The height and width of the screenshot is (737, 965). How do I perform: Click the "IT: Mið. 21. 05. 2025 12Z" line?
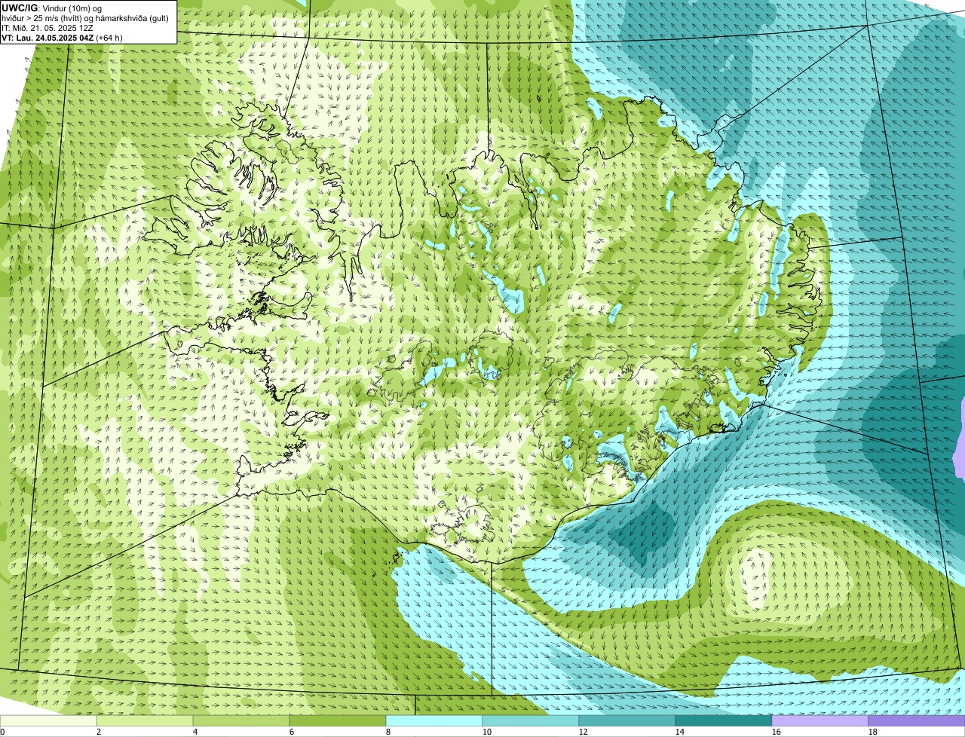tap(47, 27)
